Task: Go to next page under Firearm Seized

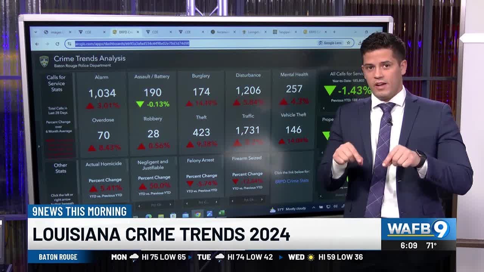Action: [x=262, y=199]
